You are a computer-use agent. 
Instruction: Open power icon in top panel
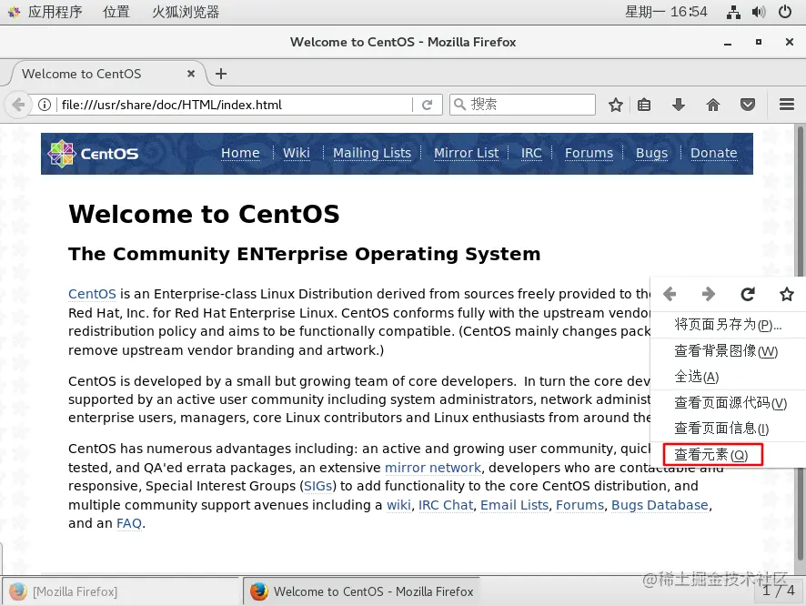point(785,12)
